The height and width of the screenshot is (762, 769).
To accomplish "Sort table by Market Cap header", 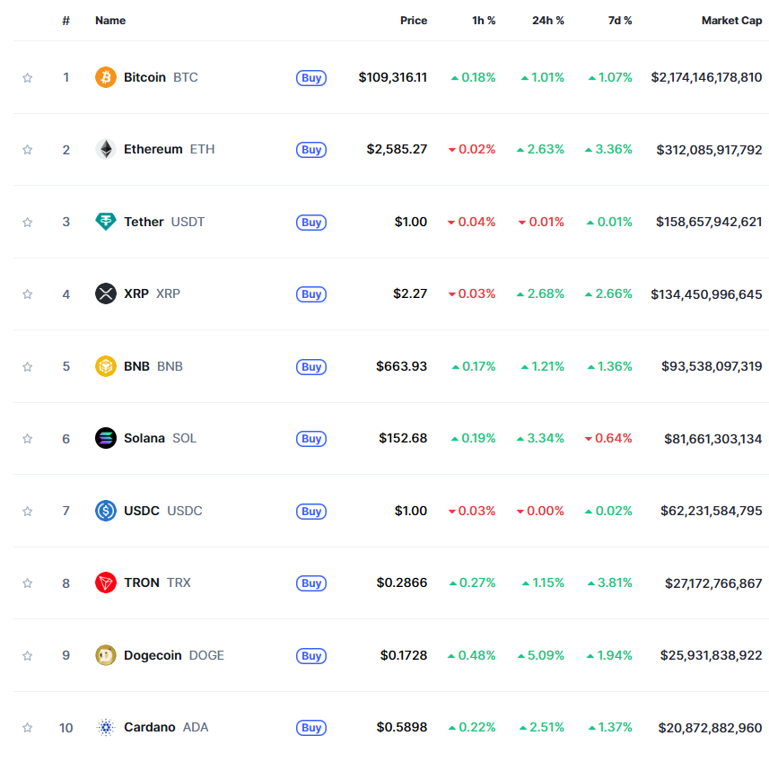I will (x=731, y=21).
